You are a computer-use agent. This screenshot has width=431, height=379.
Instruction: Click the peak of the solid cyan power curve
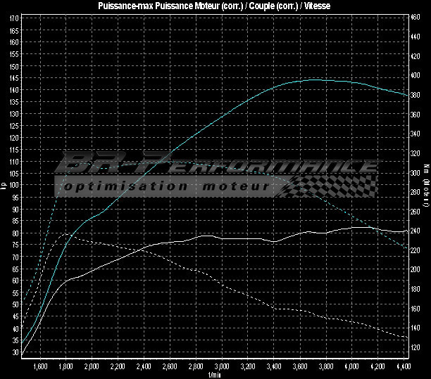[x=317, y=79]
